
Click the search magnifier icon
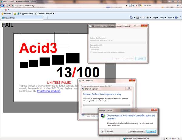(x=177, y=5)
